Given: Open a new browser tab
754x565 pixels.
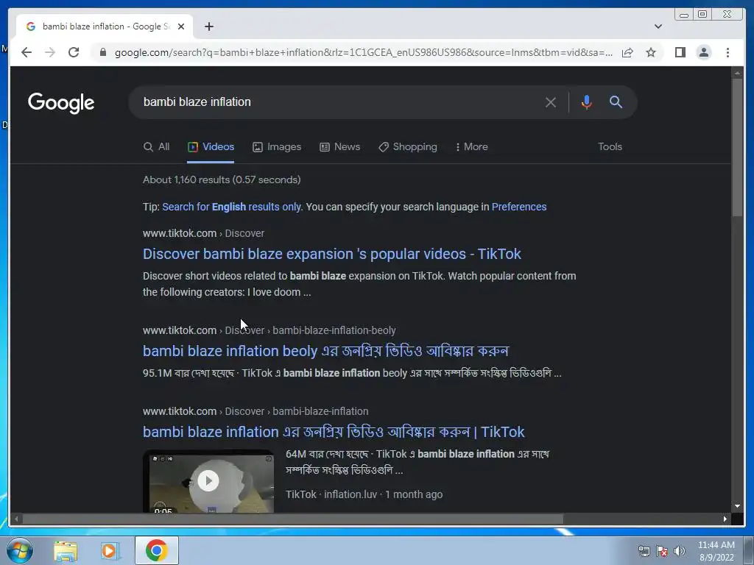Looking at the screenshot, I should [208, 26].
